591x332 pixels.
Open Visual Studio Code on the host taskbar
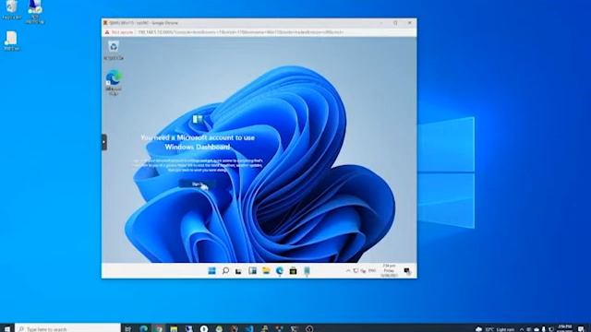pyautogui.click(x=249, y=328)
